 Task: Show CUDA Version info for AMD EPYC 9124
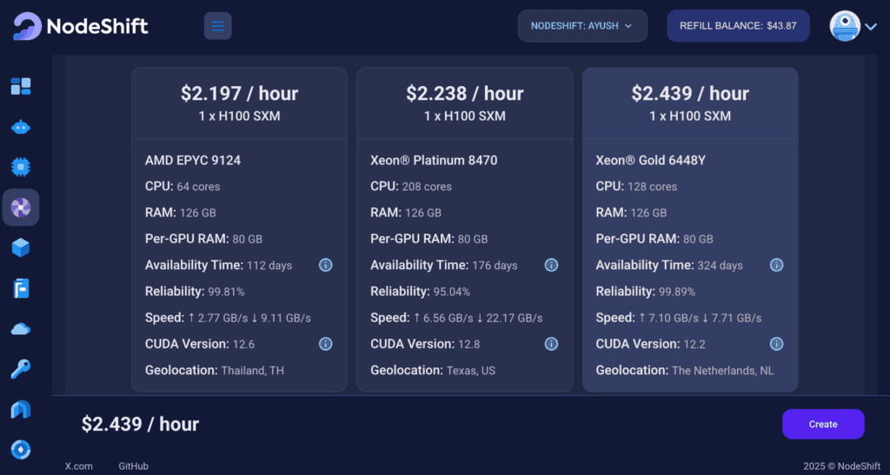tap(325, 344)
